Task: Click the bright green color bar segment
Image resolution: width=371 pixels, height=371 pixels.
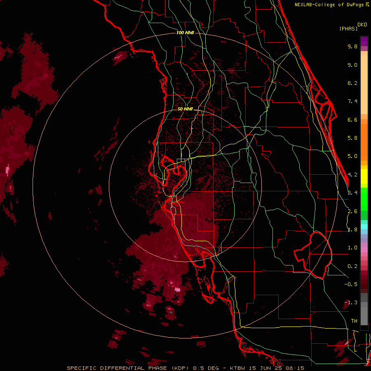Action: [x=364, y=199]
